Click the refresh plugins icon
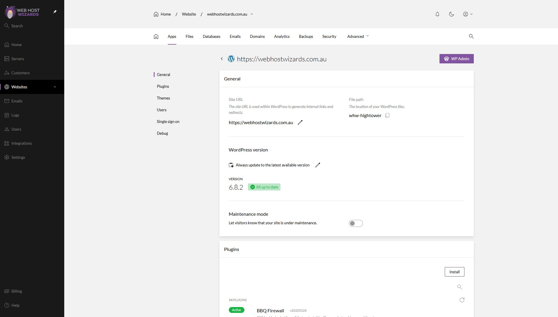Screen dimensions: 558x317 [x=462, y=300]
